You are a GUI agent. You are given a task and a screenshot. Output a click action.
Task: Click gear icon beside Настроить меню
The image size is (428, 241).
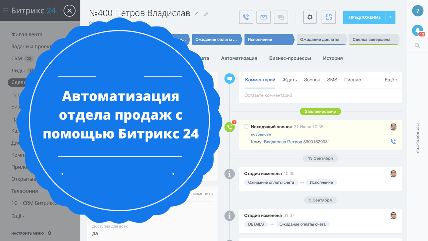(x=49, y=233)
